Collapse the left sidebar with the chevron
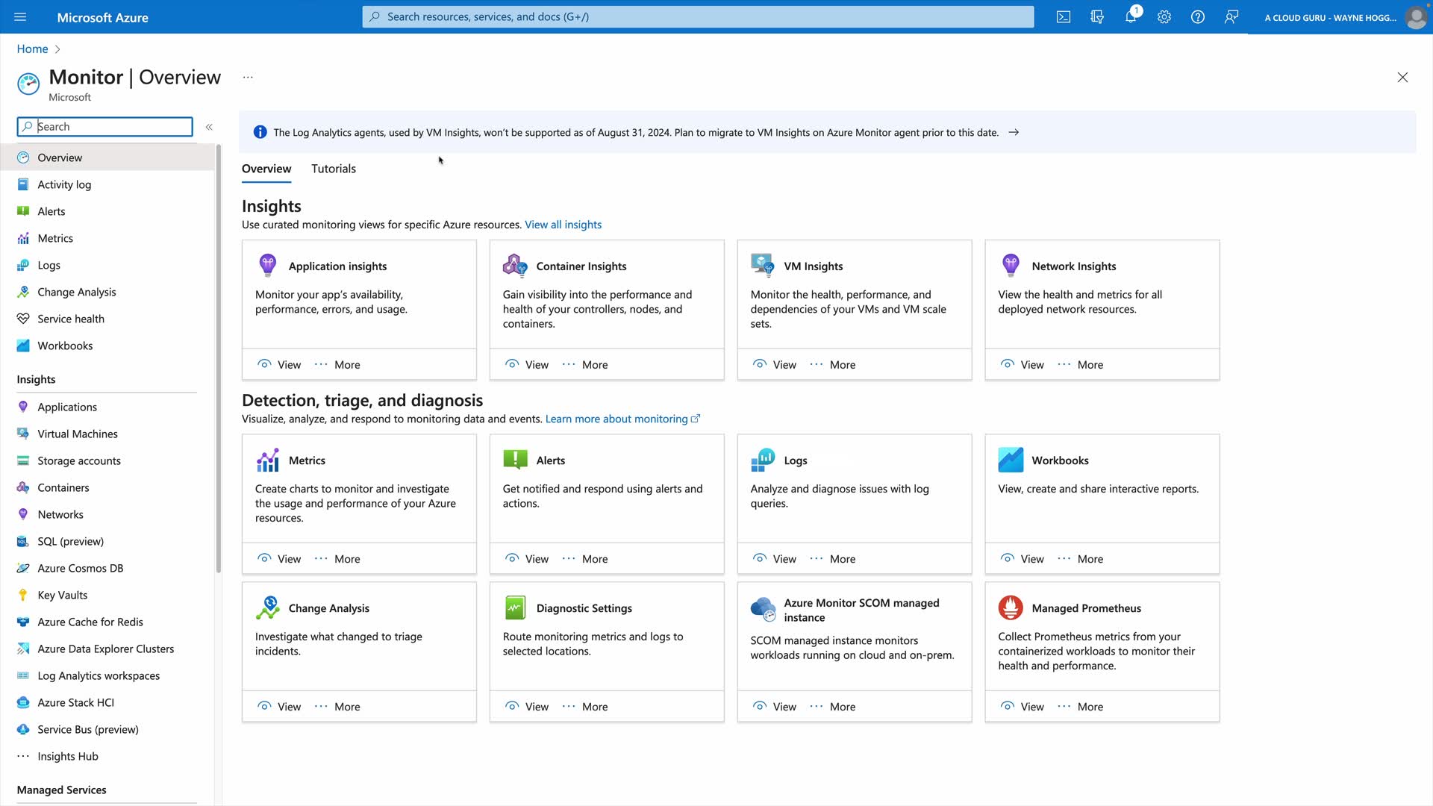Screen dimensions: 1433x806 click(209, 127)
